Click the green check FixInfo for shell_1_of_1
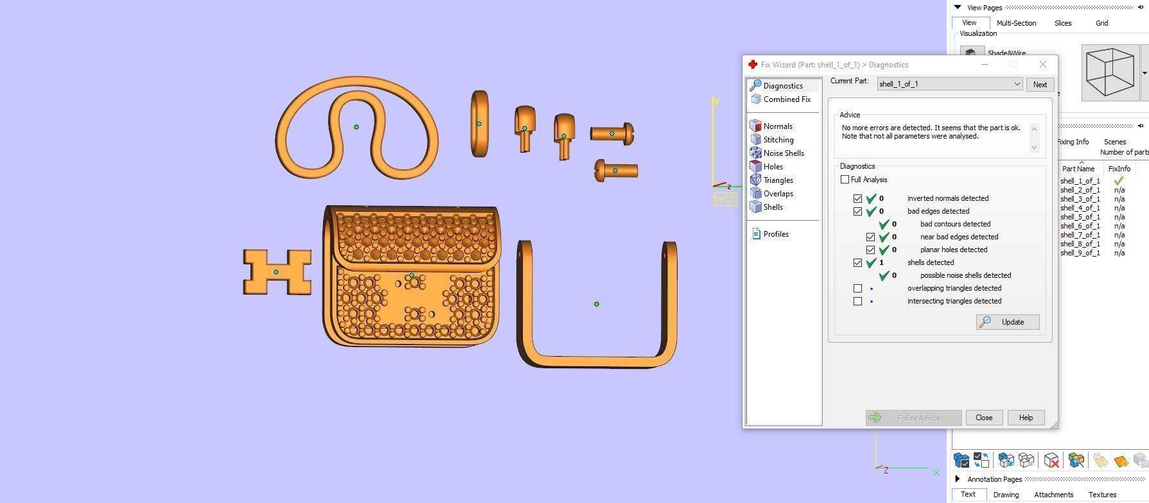The width and height of the screenshot is (1149, 503). [1119, 181]
